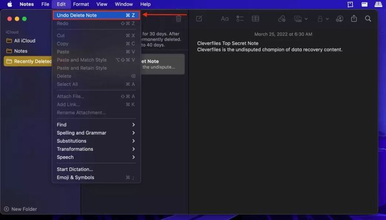386x220 pixels.
Task: Open the Format menu
Action: [81, 4]
